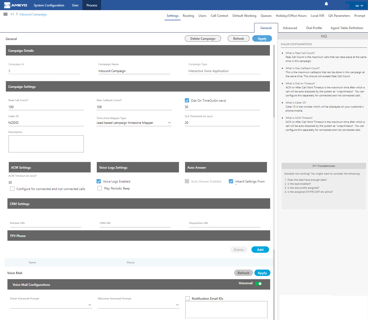Open the Call Context tab
Image resolution: width=368 pixels, height=320 pixels.
tap(219, 16)
